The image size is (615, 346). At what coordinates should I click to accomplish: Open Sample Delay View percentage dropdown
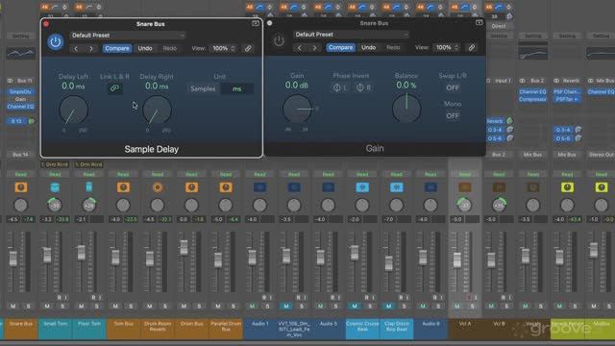[224, 49]
